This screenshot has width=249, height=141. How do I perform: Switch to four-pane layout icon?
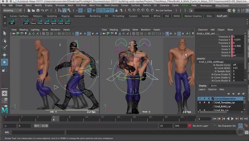tap(4, 101)
